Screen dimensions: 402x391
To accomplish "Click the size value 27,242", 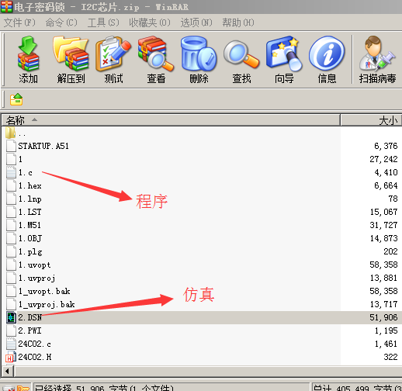I will click(383, 159).
